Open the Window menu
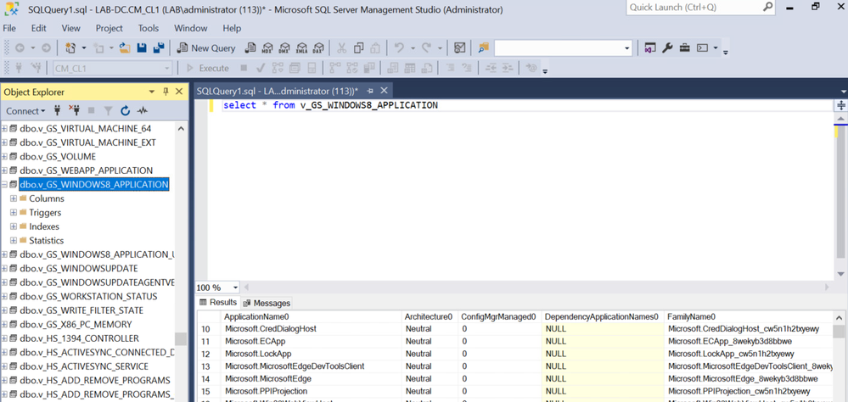The image size is (848, 402). click(x=190, y=28)
